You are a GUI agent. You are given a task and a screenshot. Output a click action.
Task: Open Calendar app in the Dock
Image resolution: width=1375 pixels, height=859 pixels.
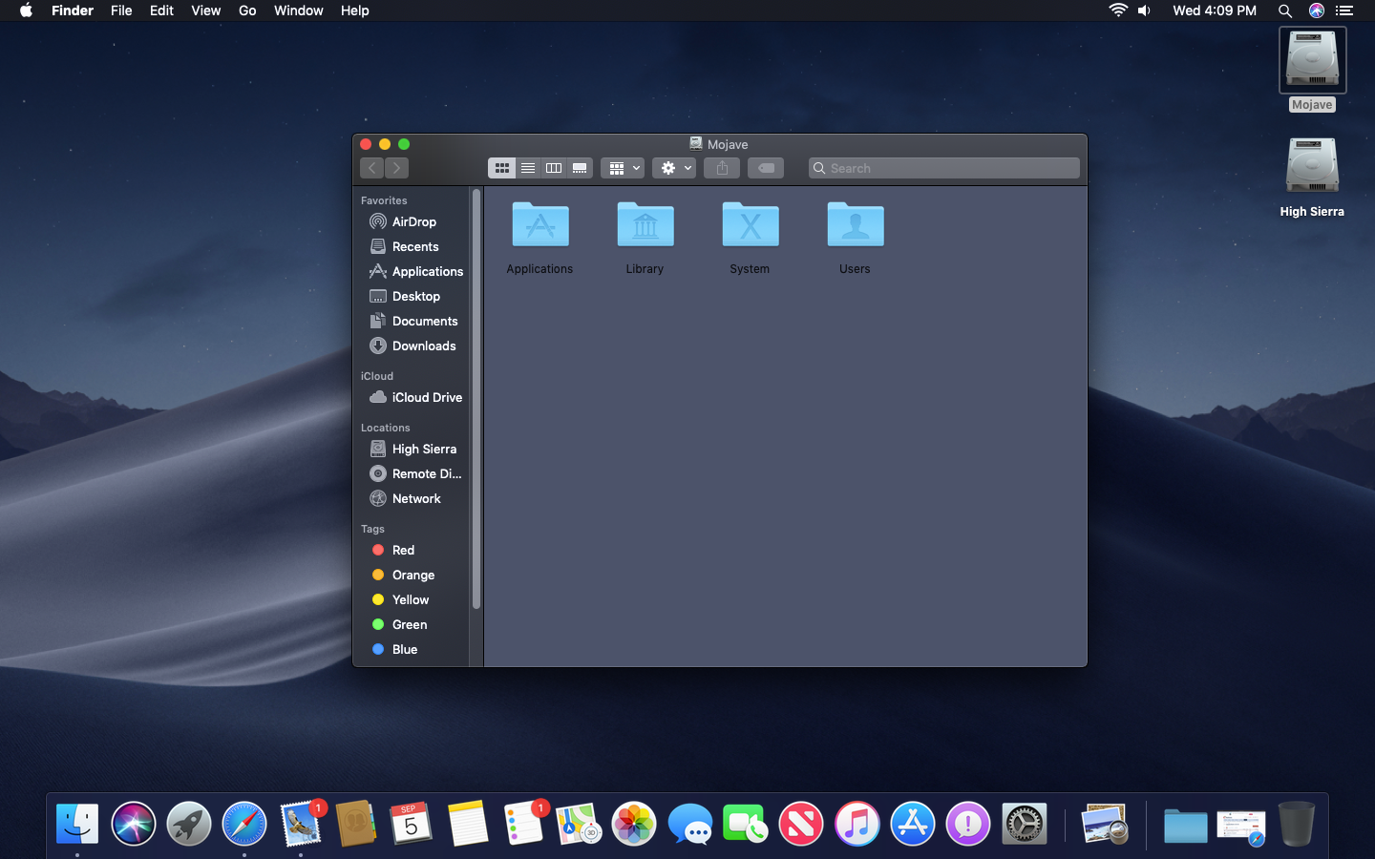coord(412,824)
